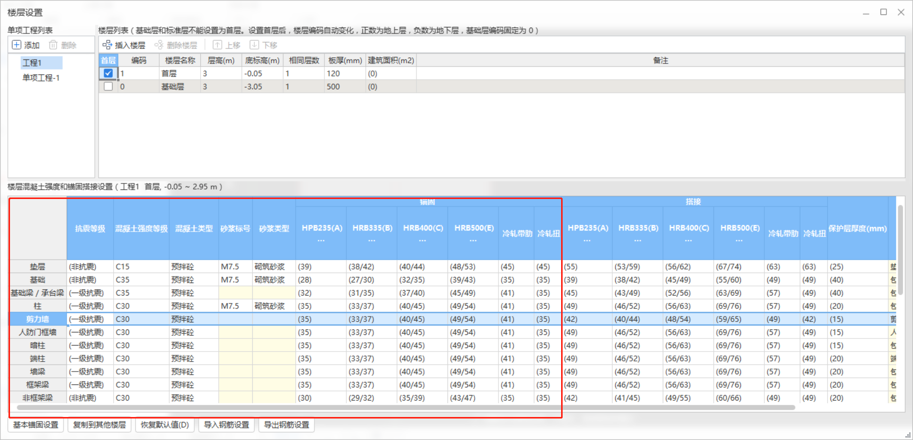Click the 复制到其他楼层 button
Image resolution: width=913 pixels, height=440 pixels.
(x=99, y=425)
